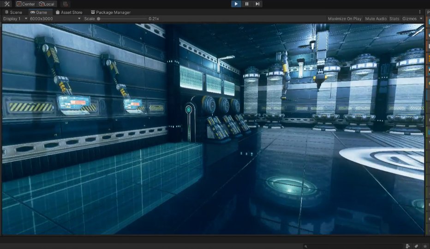Image resolution: width=430 pixels, height=249 pixels.
Task: Toggle Mute Audio in Game view
Action: click(376, 18)
